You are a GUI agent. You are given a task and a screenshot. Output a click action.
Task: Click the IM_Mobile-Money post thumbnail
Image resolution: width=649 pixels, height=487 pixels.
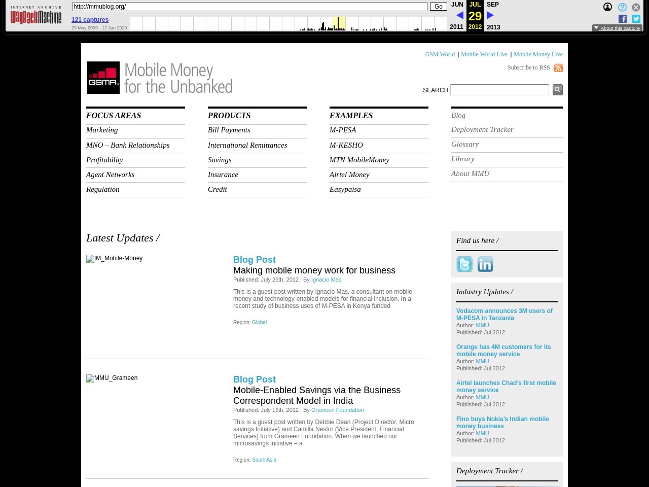point(115,259)
